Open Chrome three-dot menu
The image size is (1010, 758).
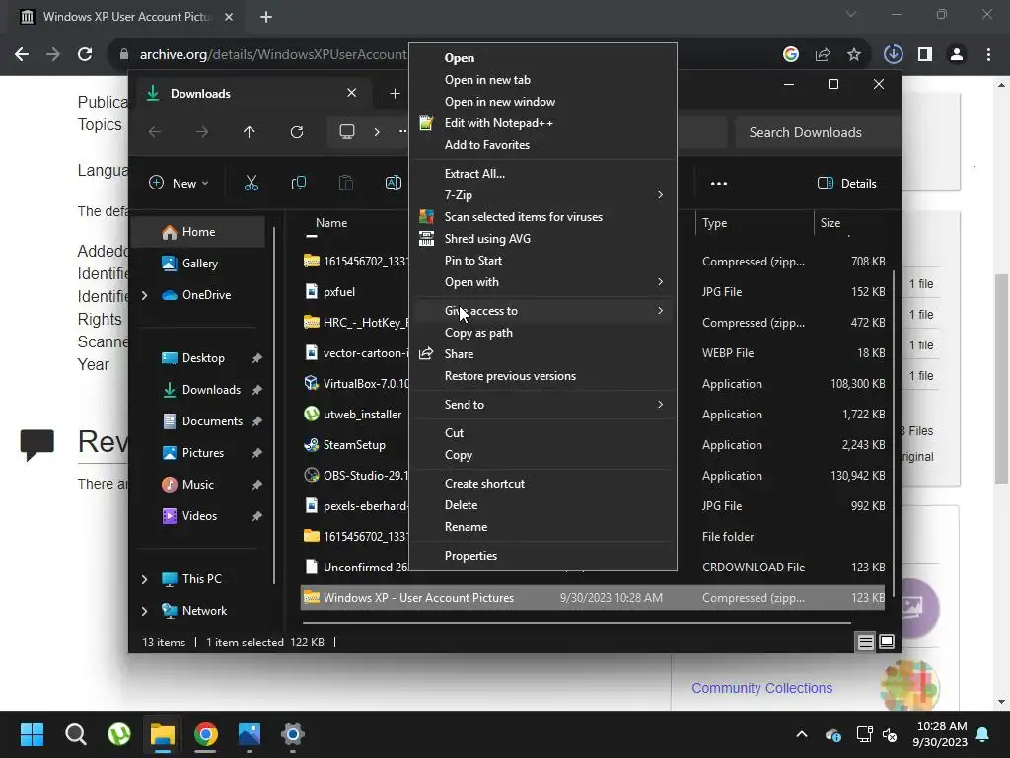988,55
